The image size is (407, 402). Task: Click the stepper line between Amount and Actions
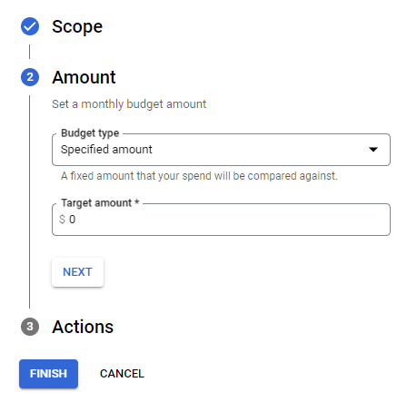tap(29, 201)
